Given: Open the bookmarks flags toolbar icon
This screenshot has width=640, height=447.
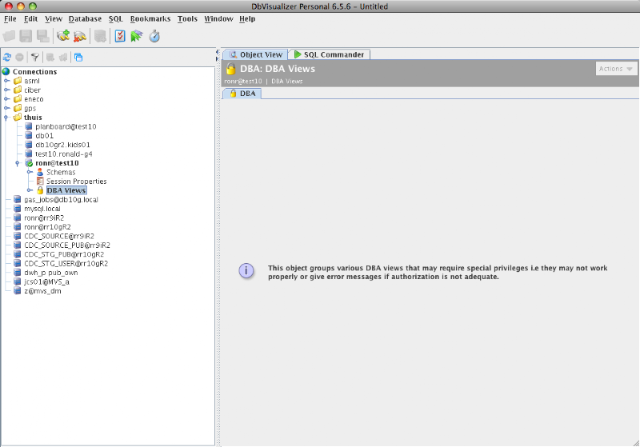Looking at the screenshot, I should tap(137, 36).
